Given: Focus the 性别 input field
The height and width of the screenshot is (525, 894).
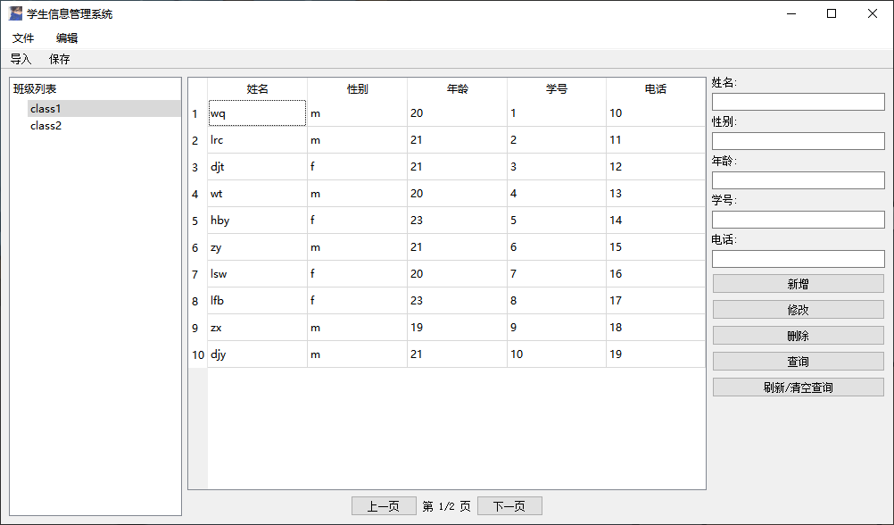Looking at the screenshot, I should (x=799, y=141).
